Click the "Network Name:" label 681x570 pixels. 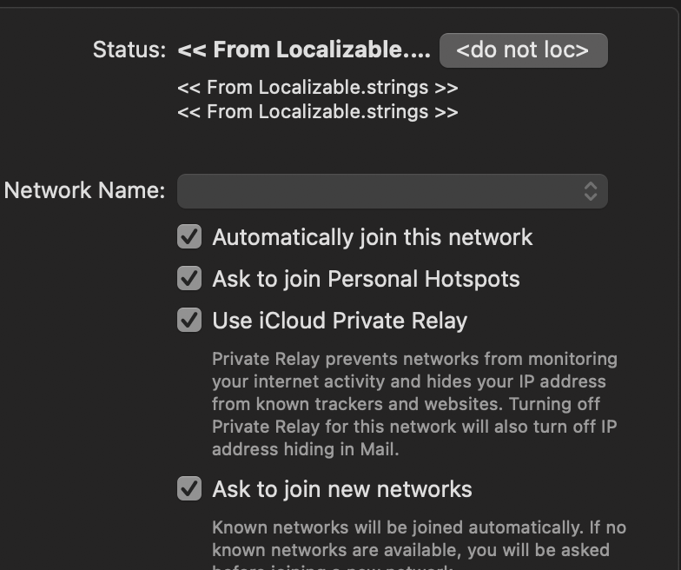coord(84,191)
